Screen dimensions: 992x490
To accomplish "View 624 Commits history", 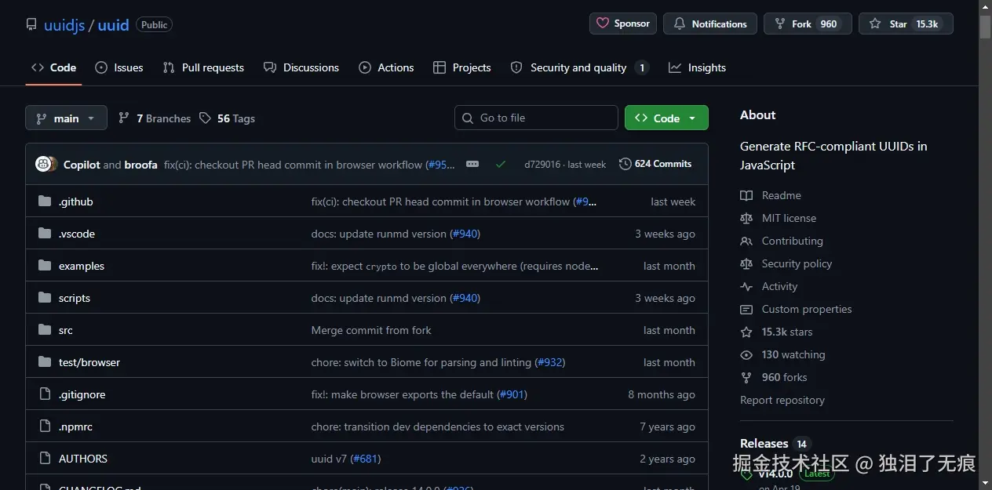I will pyautogui.click(x=655, y=164).
